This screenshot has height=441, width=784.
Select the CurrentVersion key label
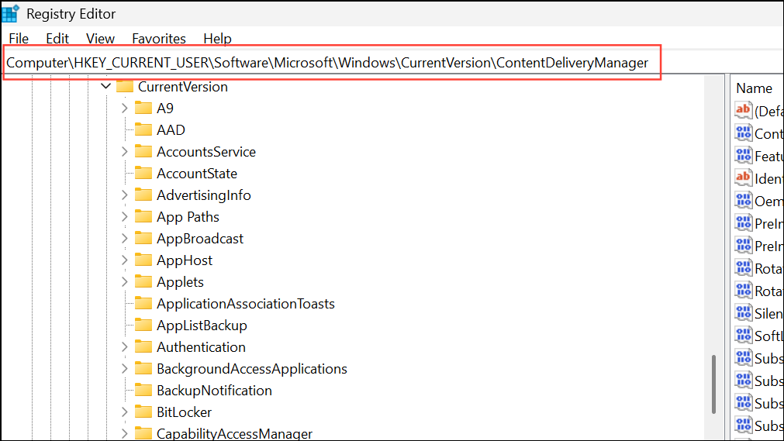click(182, 87)
